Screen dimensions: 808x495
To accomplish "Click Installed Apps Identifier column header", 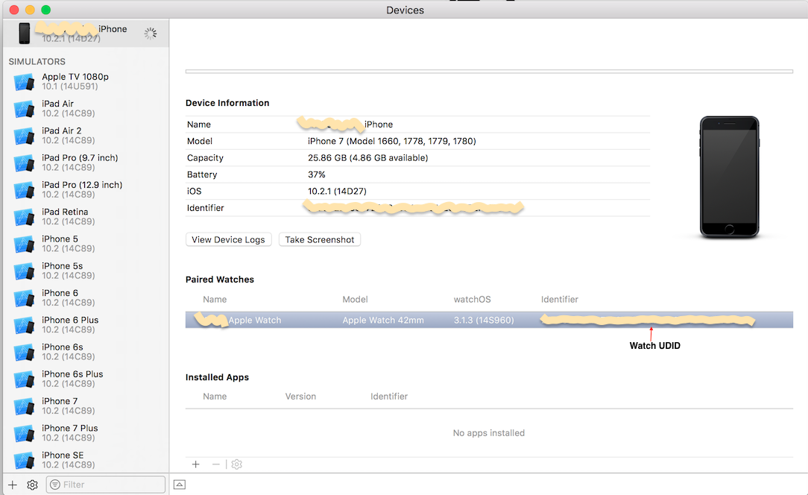I will 389,396.
